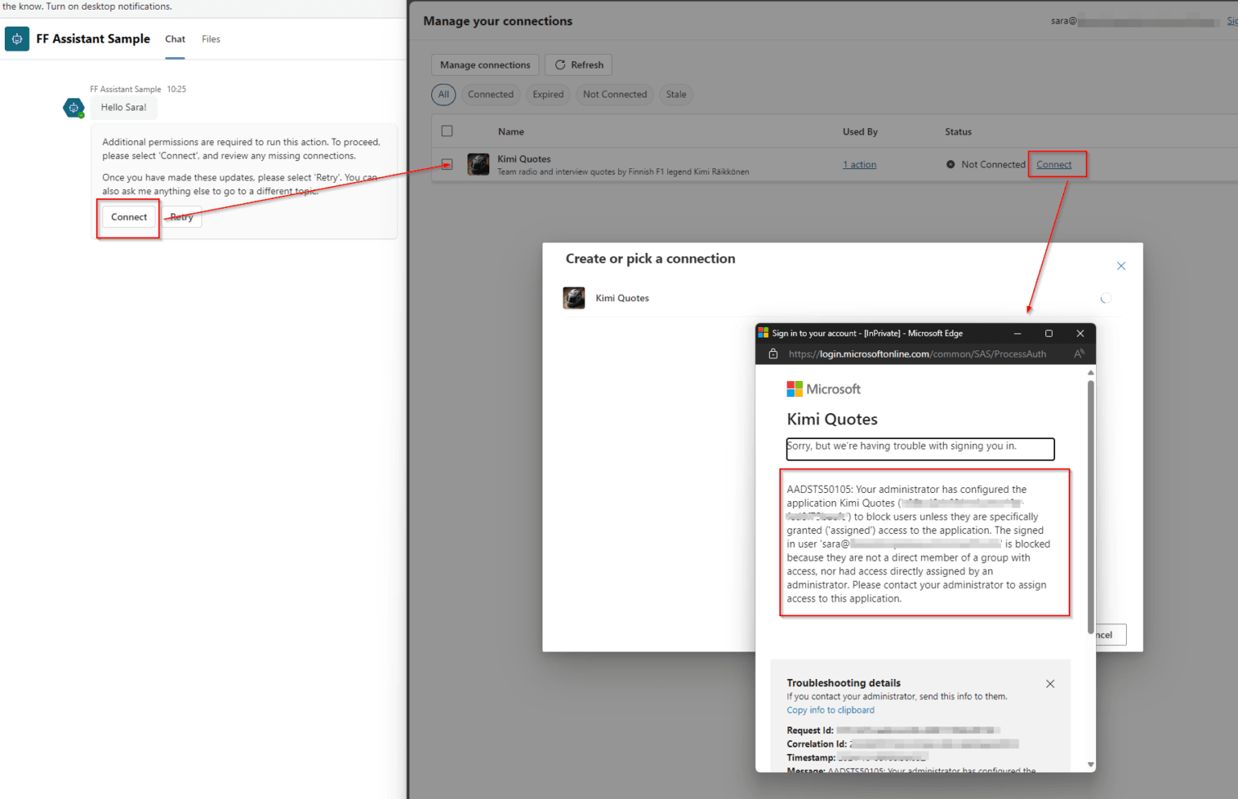Click the Refresh icon to reload connections
This screenshot has height=799, width=1238.
pos(559,64)
